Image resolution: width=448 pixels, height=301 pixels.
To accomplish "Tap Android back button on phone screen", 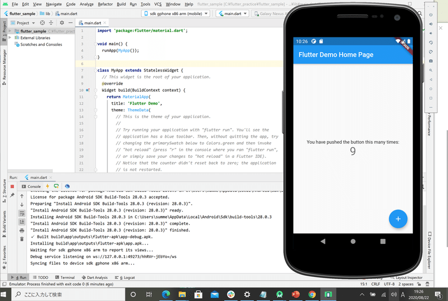I will point(323,241).
